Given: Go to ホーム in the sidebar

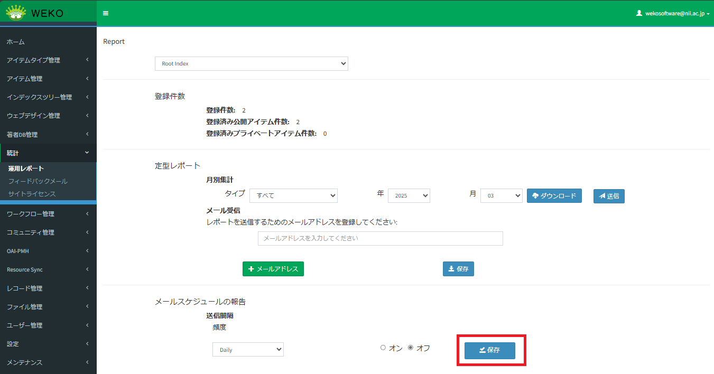Looking at the screenshot, I should tap(16, 42).
